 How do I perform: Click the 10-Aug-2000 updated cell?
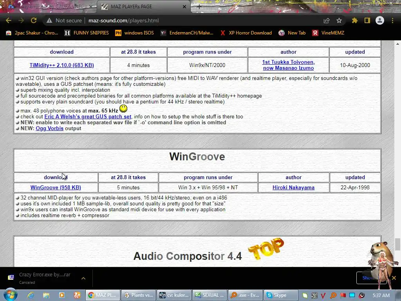(x=355, y=65)
